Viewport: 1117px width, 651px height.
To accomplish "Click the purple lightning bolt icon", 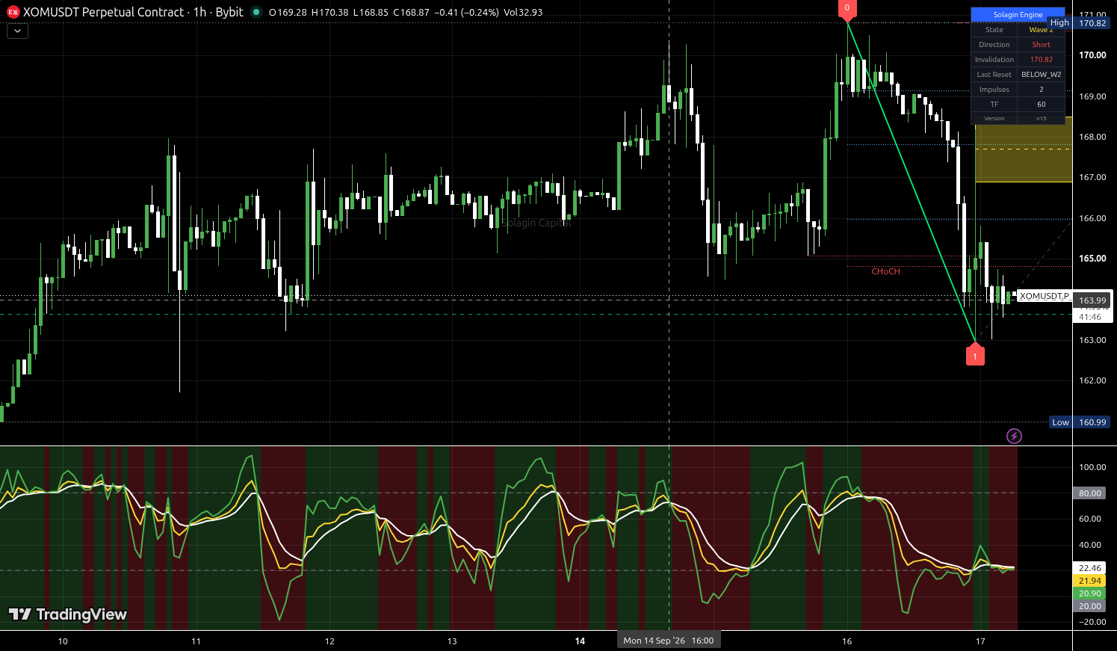I will coord(1014,436).
